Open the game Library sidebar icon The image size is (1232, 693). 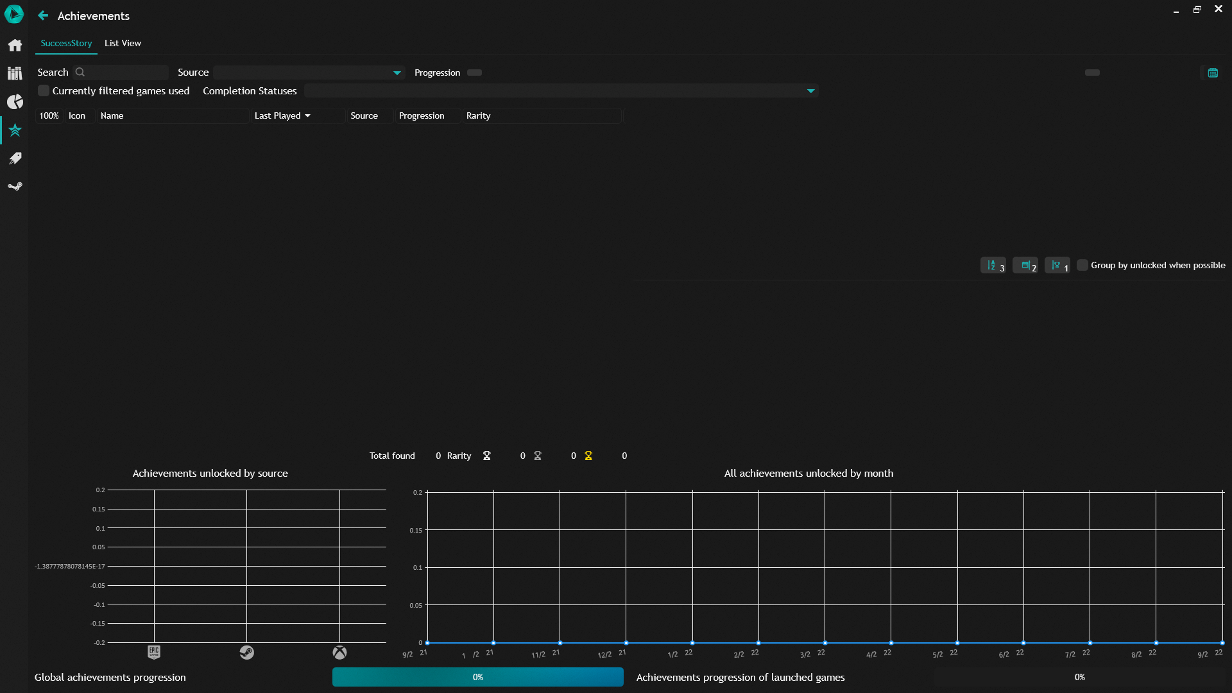coord(14,73)
